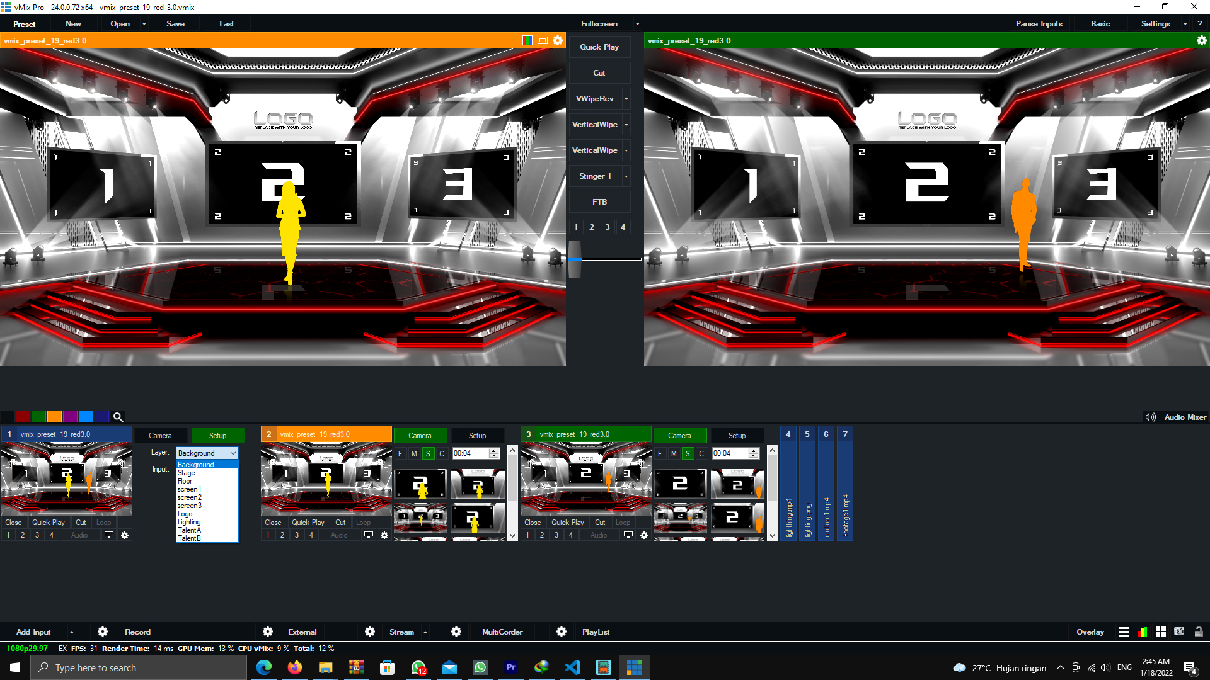
Task: Open MultiCorder settings gear icon
Action: click(456, 632)
